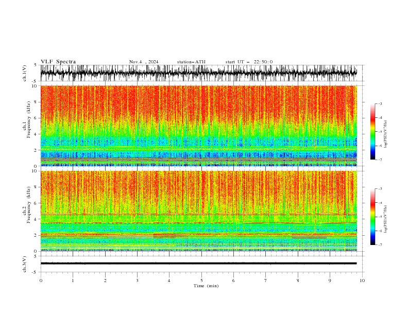Image resolution: width=408 pixels, height=315 pixels.
Task: Click the ch.2 colorbar "log(PSD)(V²/Hz)" label
Action: pyautogui.click(x=385, y=219)
